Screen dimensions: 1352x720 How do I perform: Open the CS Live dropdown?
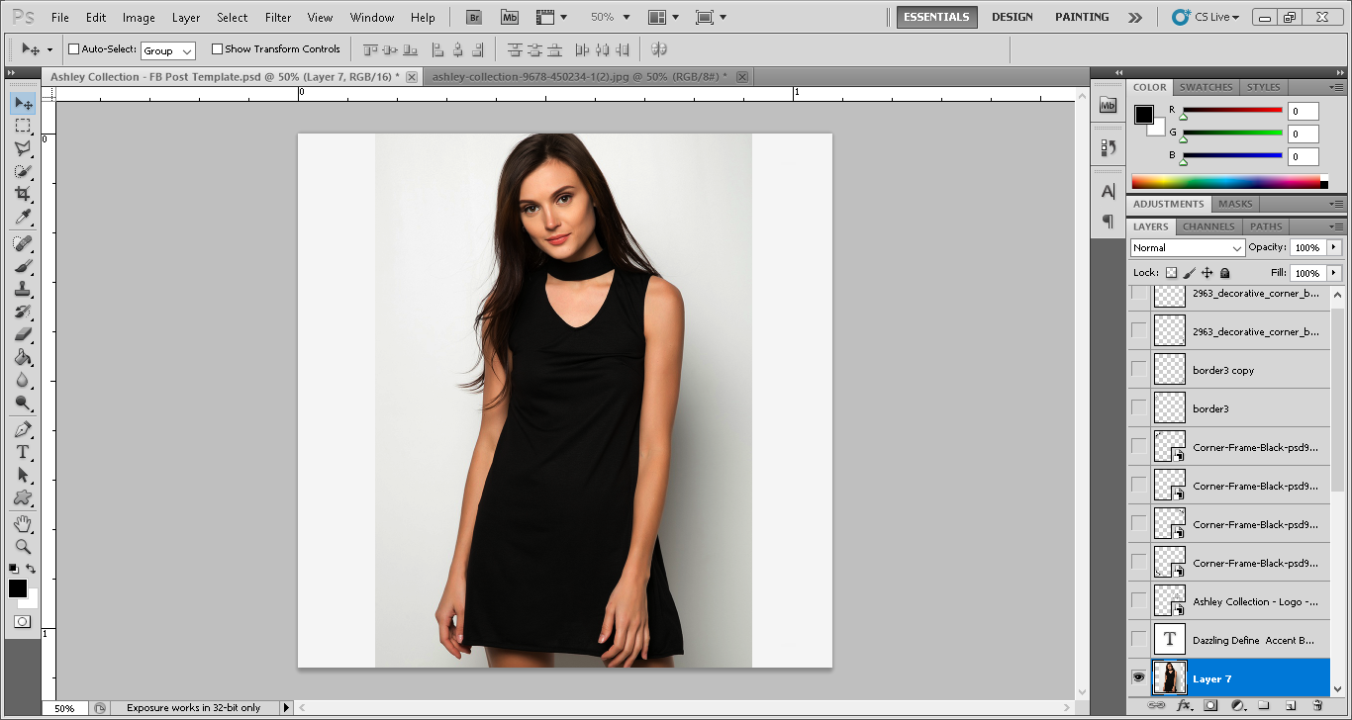(1206, 17)
